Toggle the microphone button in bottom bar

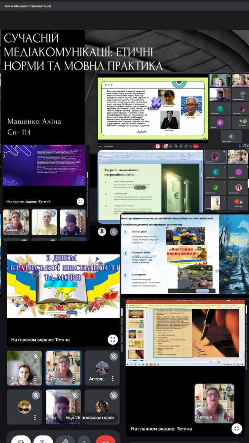(x=43, y=439)
